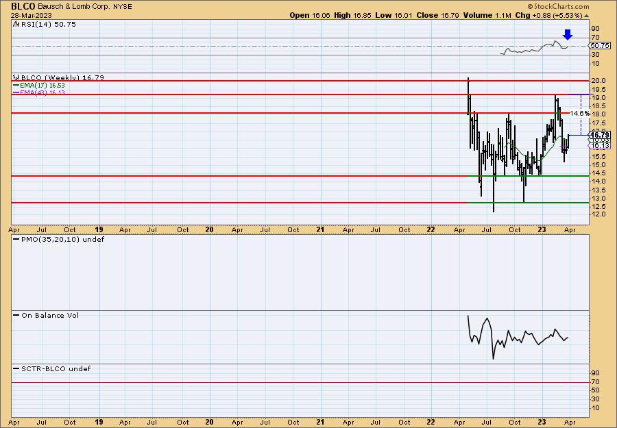Click the green up-triangle change icon
617x428 pixels.
pos(586,16)
